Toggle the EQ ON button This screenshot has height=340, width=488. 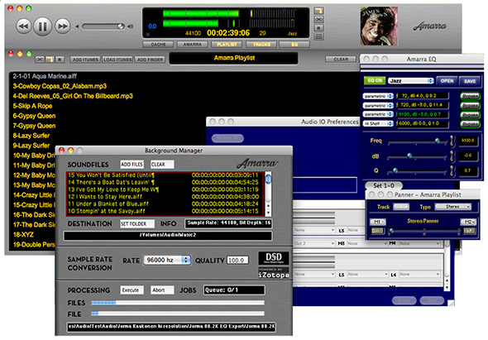[x=375, y=80]
